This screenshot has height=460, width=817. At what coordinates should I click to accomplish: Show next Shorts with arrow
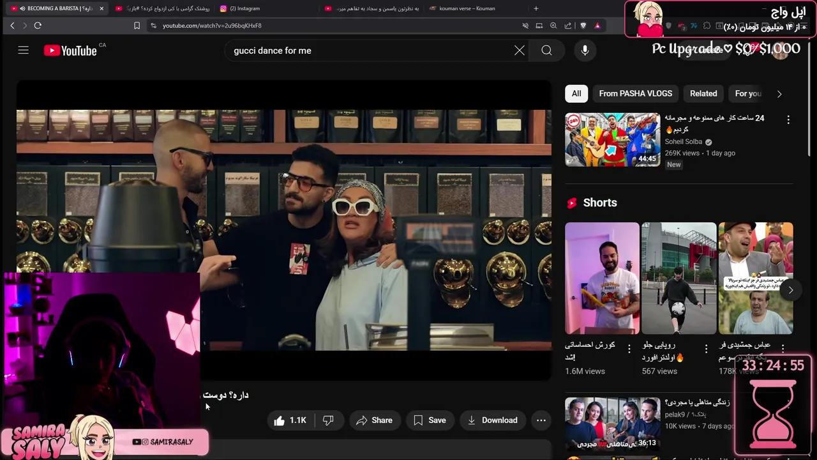790,290
